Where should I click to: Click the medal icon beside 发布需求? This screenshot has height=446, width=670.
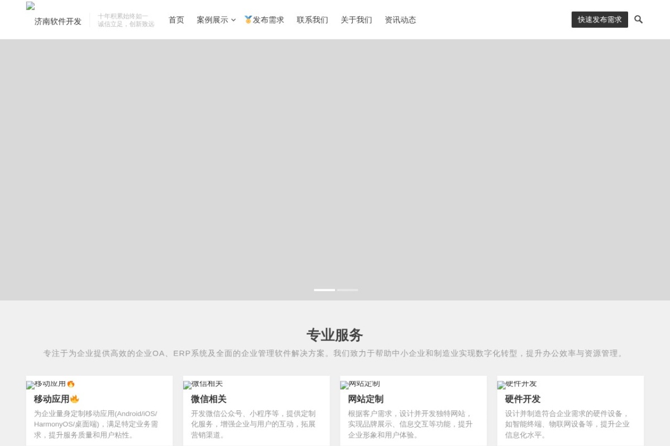248,20
